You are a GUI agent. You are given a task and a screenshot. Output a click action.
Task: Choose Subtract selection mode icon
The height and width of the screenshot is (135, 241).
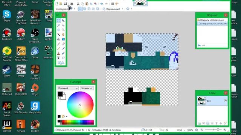(x=89, y=9)
